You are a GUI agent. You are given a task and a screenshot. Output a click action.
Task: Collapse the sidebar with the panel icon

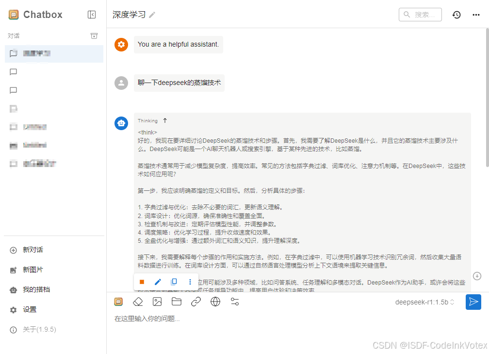click(x=92, y=15)
